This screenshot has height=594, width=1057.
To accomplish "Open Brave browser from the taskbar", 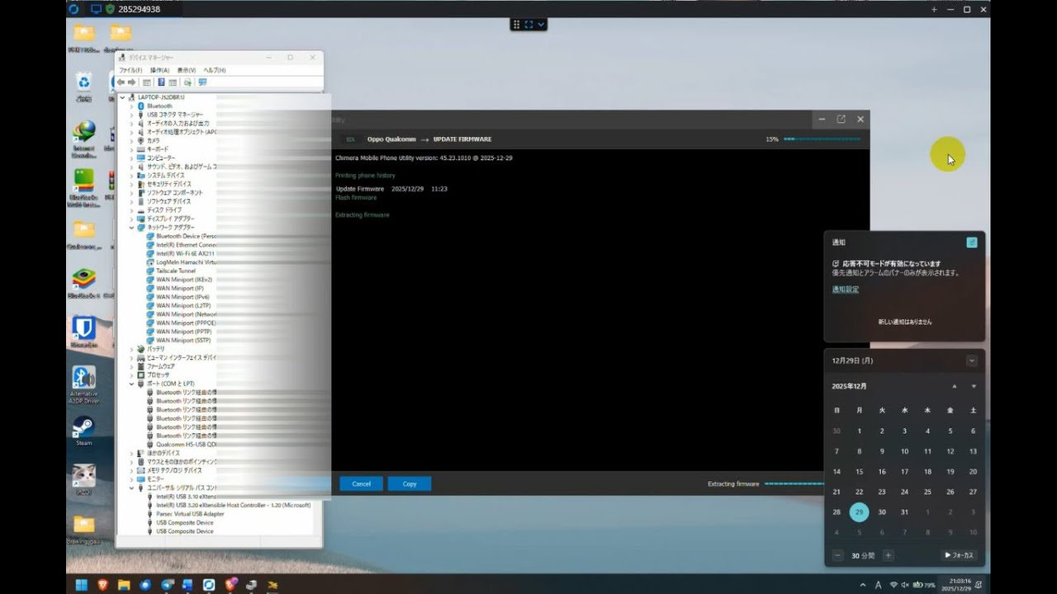I will (103, 585).
